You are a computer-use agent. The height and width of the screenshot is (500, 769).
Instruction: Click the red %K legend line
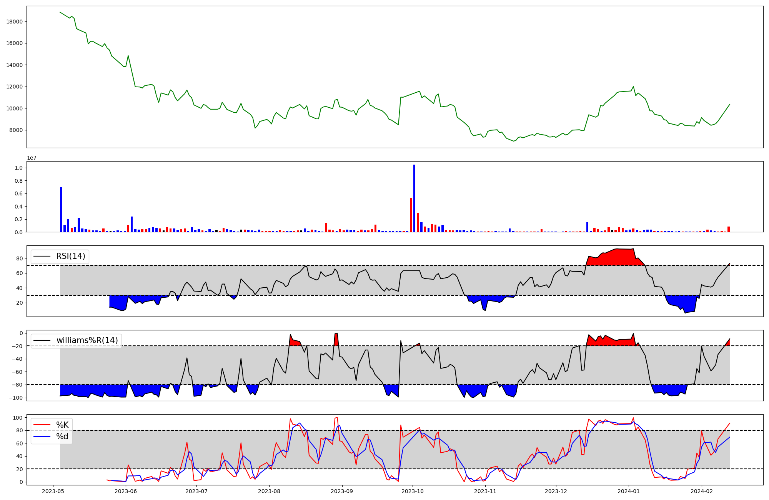click(42, 425)
